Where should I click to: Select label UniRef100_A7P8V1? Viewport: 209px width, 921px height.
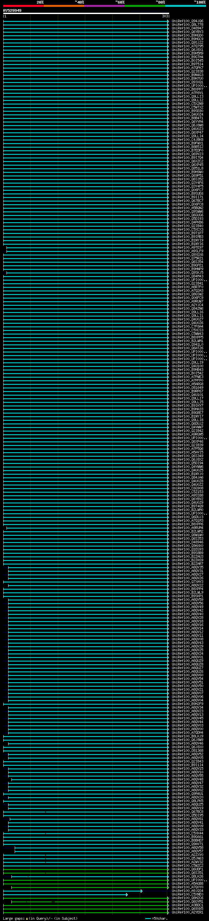coord(187,93)
